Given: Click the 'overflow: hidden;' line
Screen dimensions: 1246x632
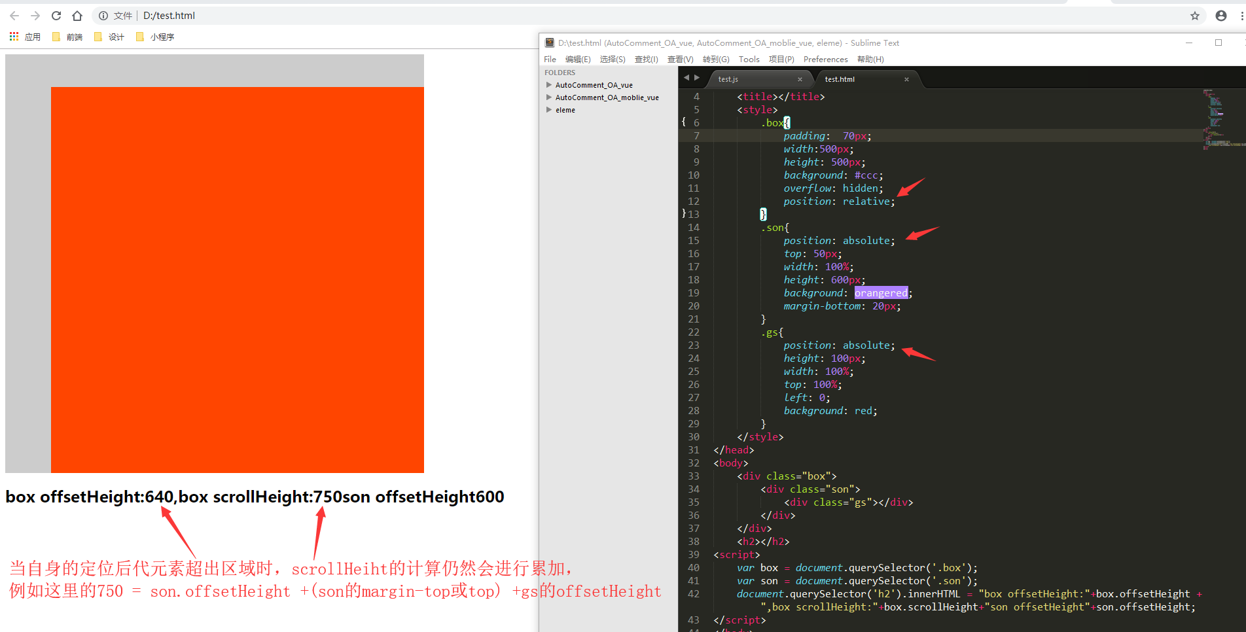Looking at the screenshot, I should click(833, 188).
